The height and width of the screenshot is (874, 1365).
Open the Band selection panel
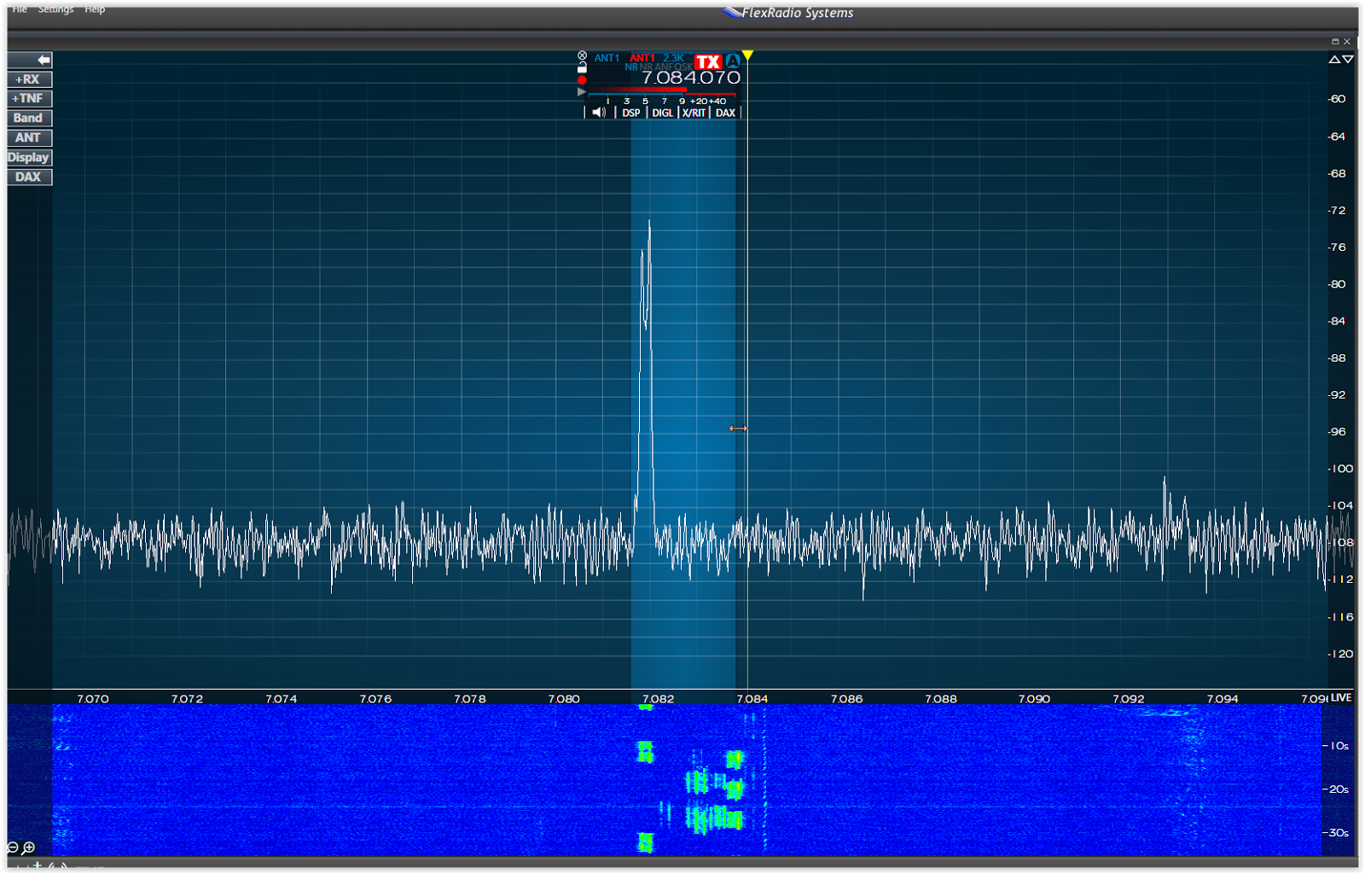click(28, 118)
